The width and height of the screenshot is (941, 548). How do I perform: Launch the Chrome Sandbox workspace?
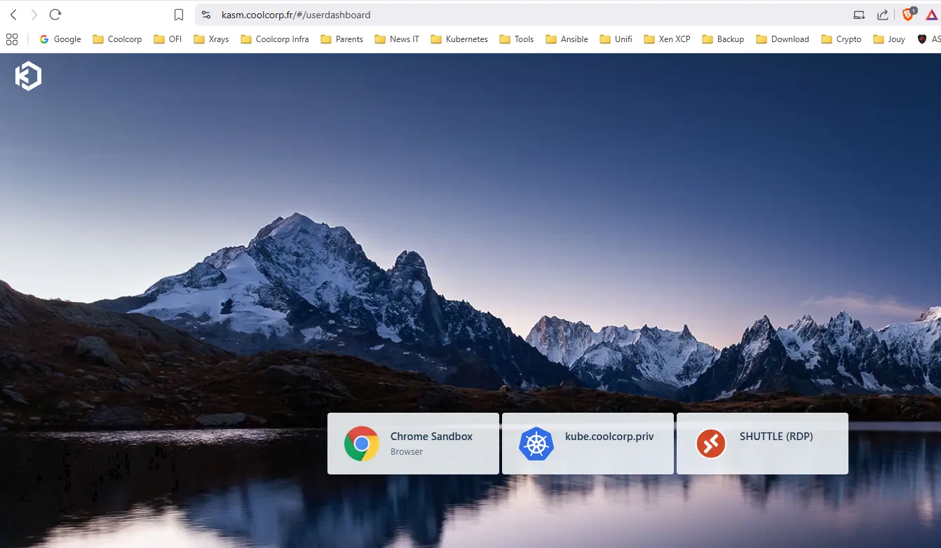click(x=413, y=444)
